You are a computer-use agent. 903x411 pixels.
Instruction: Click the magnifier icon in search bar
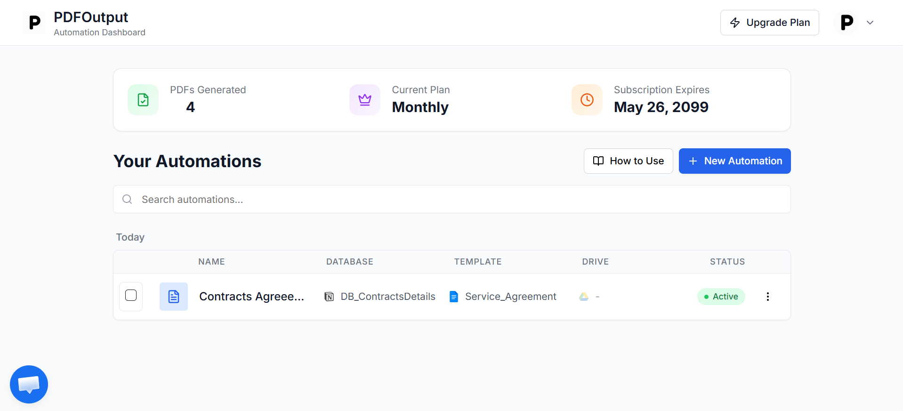pos(127,199)
